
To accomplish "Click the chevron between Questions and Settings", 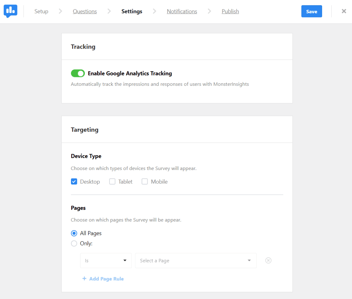I will 109,11.
